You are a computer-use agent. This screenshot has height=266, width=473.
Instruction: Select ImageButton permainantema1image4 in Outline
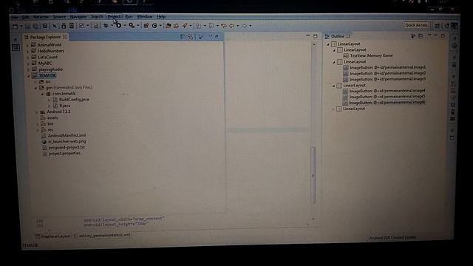[x=387, y=91]
